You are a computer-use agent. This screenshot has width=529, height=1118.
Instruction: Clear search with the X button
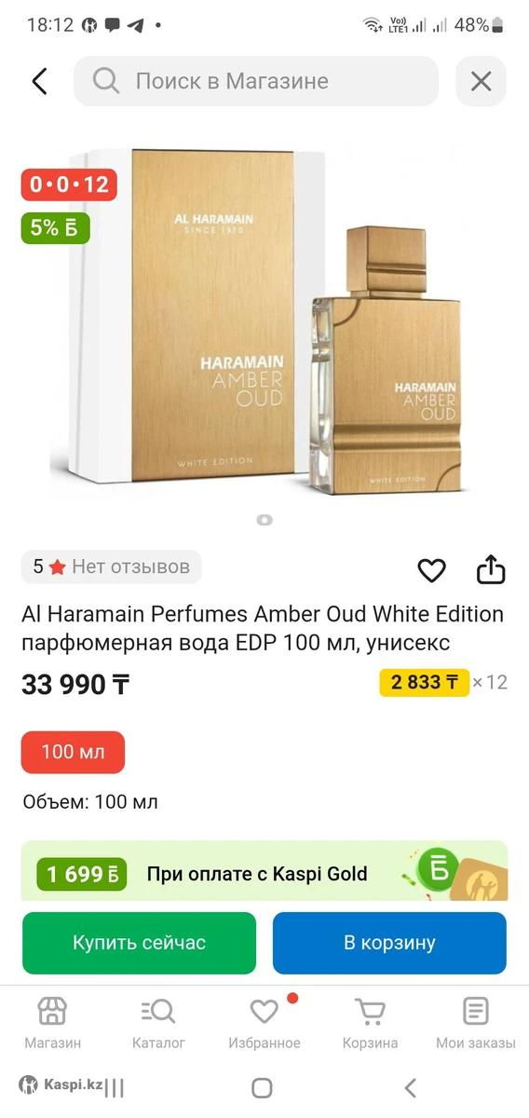tap(481, 81)
